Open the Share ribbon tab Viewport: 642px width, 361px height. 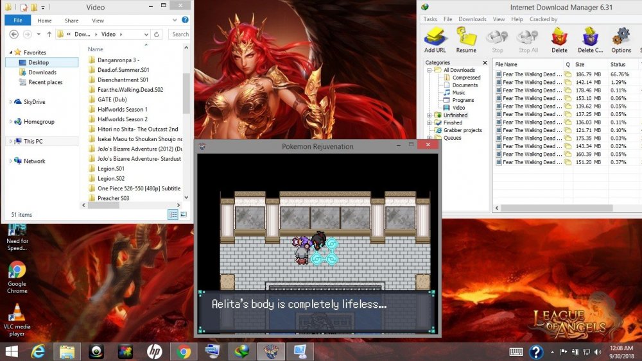pos(71,21)
